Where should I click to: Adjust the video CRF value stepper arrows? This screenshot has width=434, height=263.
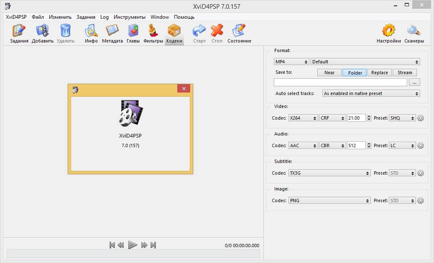click(x=369, y=118)
